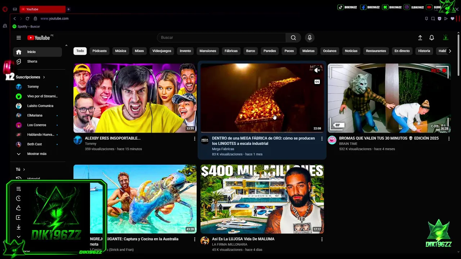Expand more items below Downloads icon
This screenshot has height=259, width=461.
point(19,237)
